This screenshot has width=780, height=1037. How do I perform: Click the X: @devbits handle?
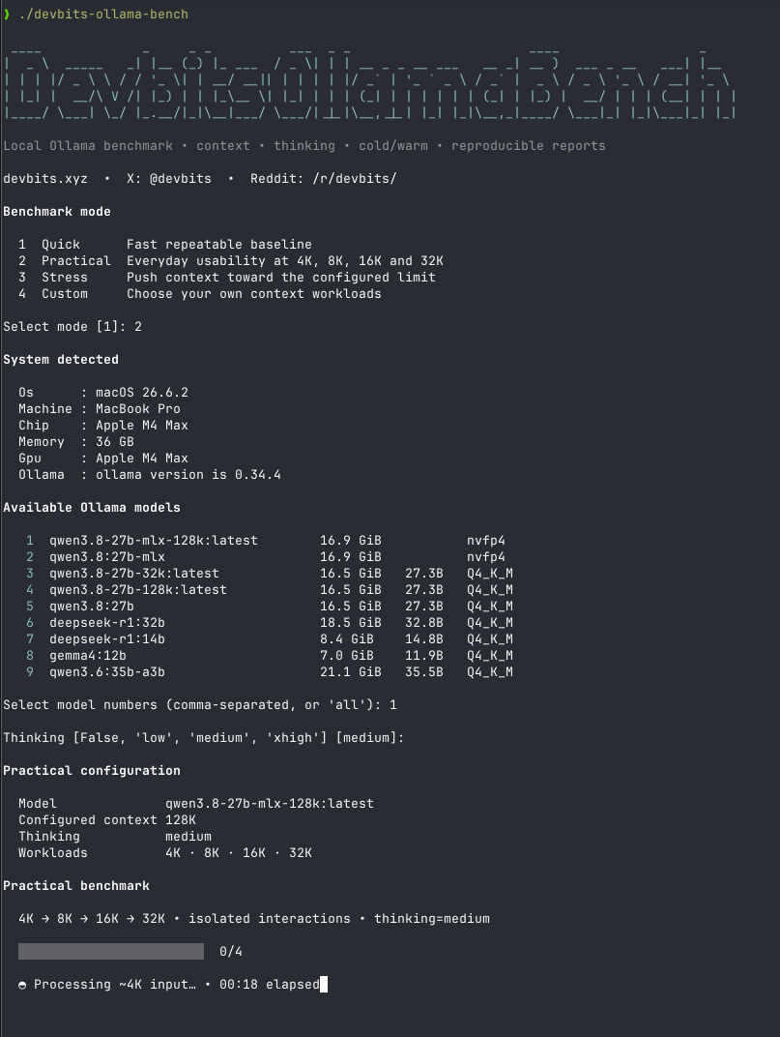coord(169,179)
